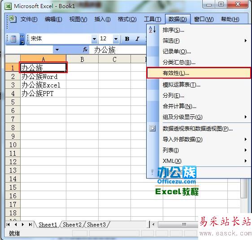Choose 模拟运算表(T)... menu entry

199,84
